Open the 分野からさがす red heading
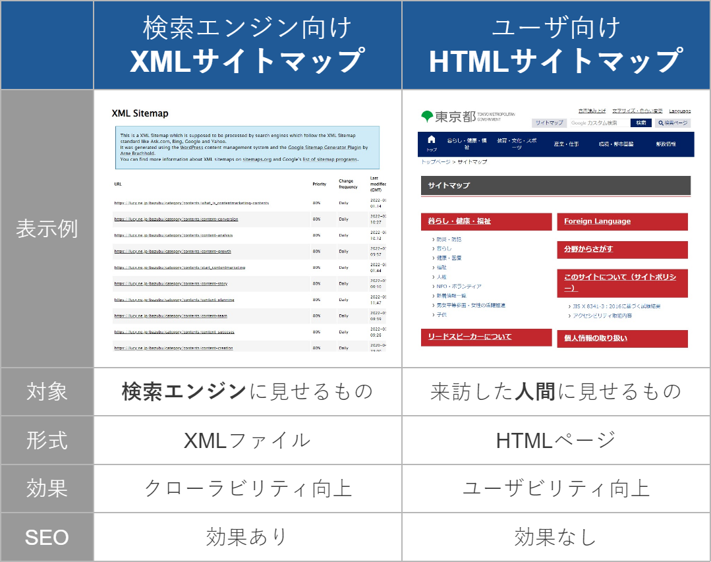Viewport: 711px width, 562px height. pyautogui.click(x=588, y=249)
